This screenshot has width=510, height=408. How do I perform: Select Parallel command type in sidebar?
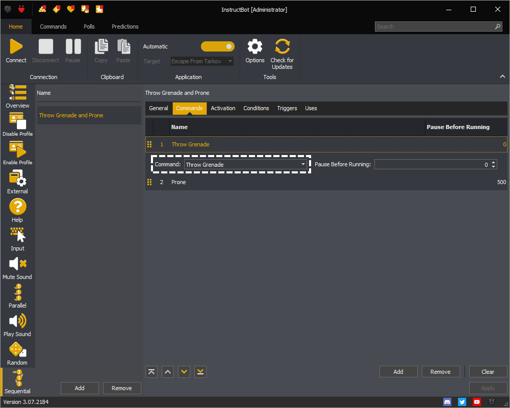point(17,296)
